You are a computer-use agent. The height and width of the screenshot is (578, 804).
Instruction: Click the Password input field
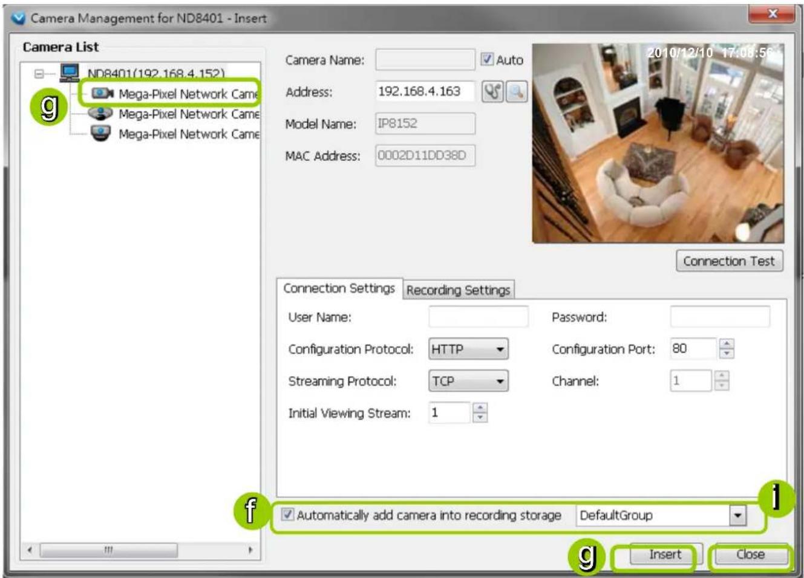[720, 317]
